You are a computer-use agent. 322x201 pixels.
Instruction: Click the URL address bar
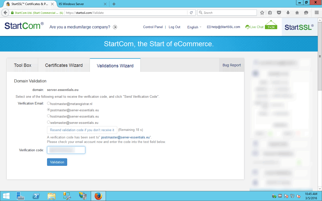126,13
